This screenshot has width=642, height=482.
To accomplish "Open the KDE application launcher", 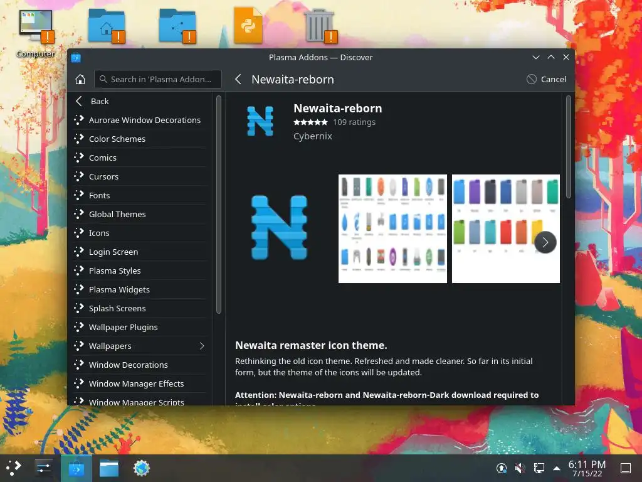I will [14, 468].
